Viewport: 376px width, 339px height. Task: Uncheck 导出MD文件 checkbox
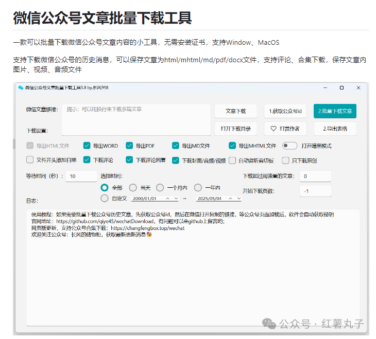pyautogui.click(x=176, y=146)
